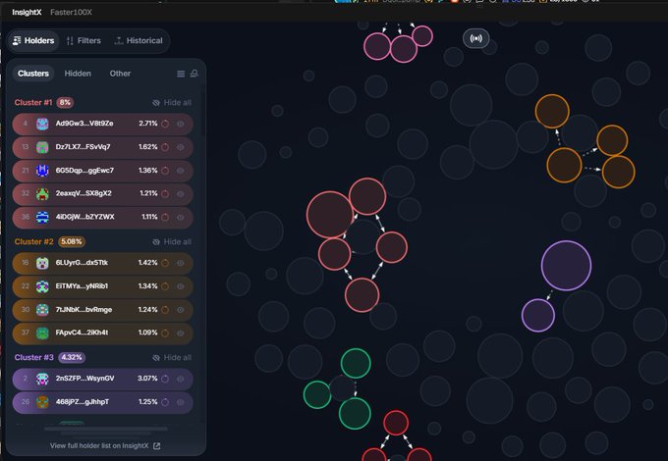Toggle visibility of 2eaxqV...SX8gX2 wallet
Screen dimensions: 668x461
pyautogui.click(x=181, y=193)
